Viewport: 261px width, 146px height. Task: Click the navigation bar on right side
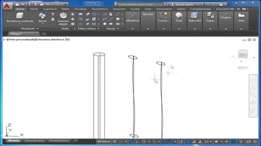pyautogui.click(x=253, y=96)
